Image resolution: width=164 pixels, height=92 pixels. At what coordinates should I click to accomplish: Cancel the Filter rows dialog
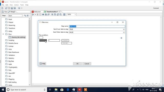point(87,64)
